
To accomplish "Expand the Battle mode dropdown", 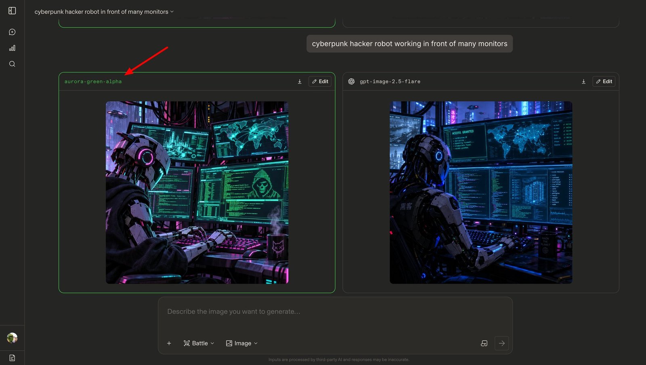I will 199,343.
